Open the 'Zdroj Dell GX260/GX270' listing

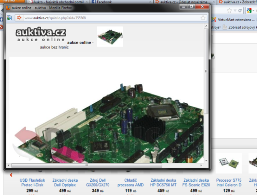101,183
